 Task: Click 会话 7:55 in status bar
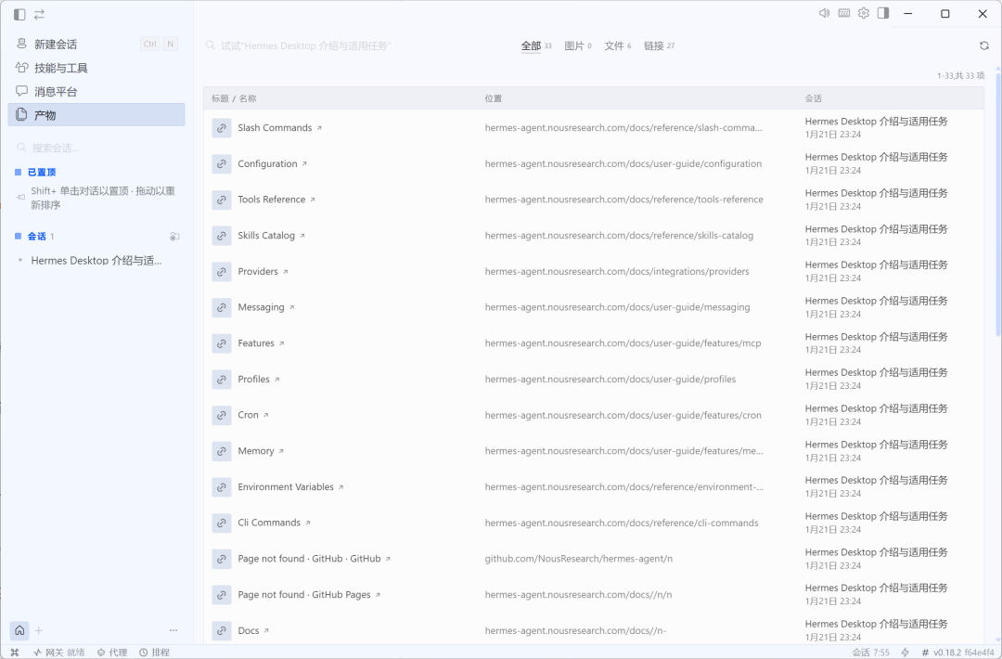pyautogui.click(x=870, y=652)
